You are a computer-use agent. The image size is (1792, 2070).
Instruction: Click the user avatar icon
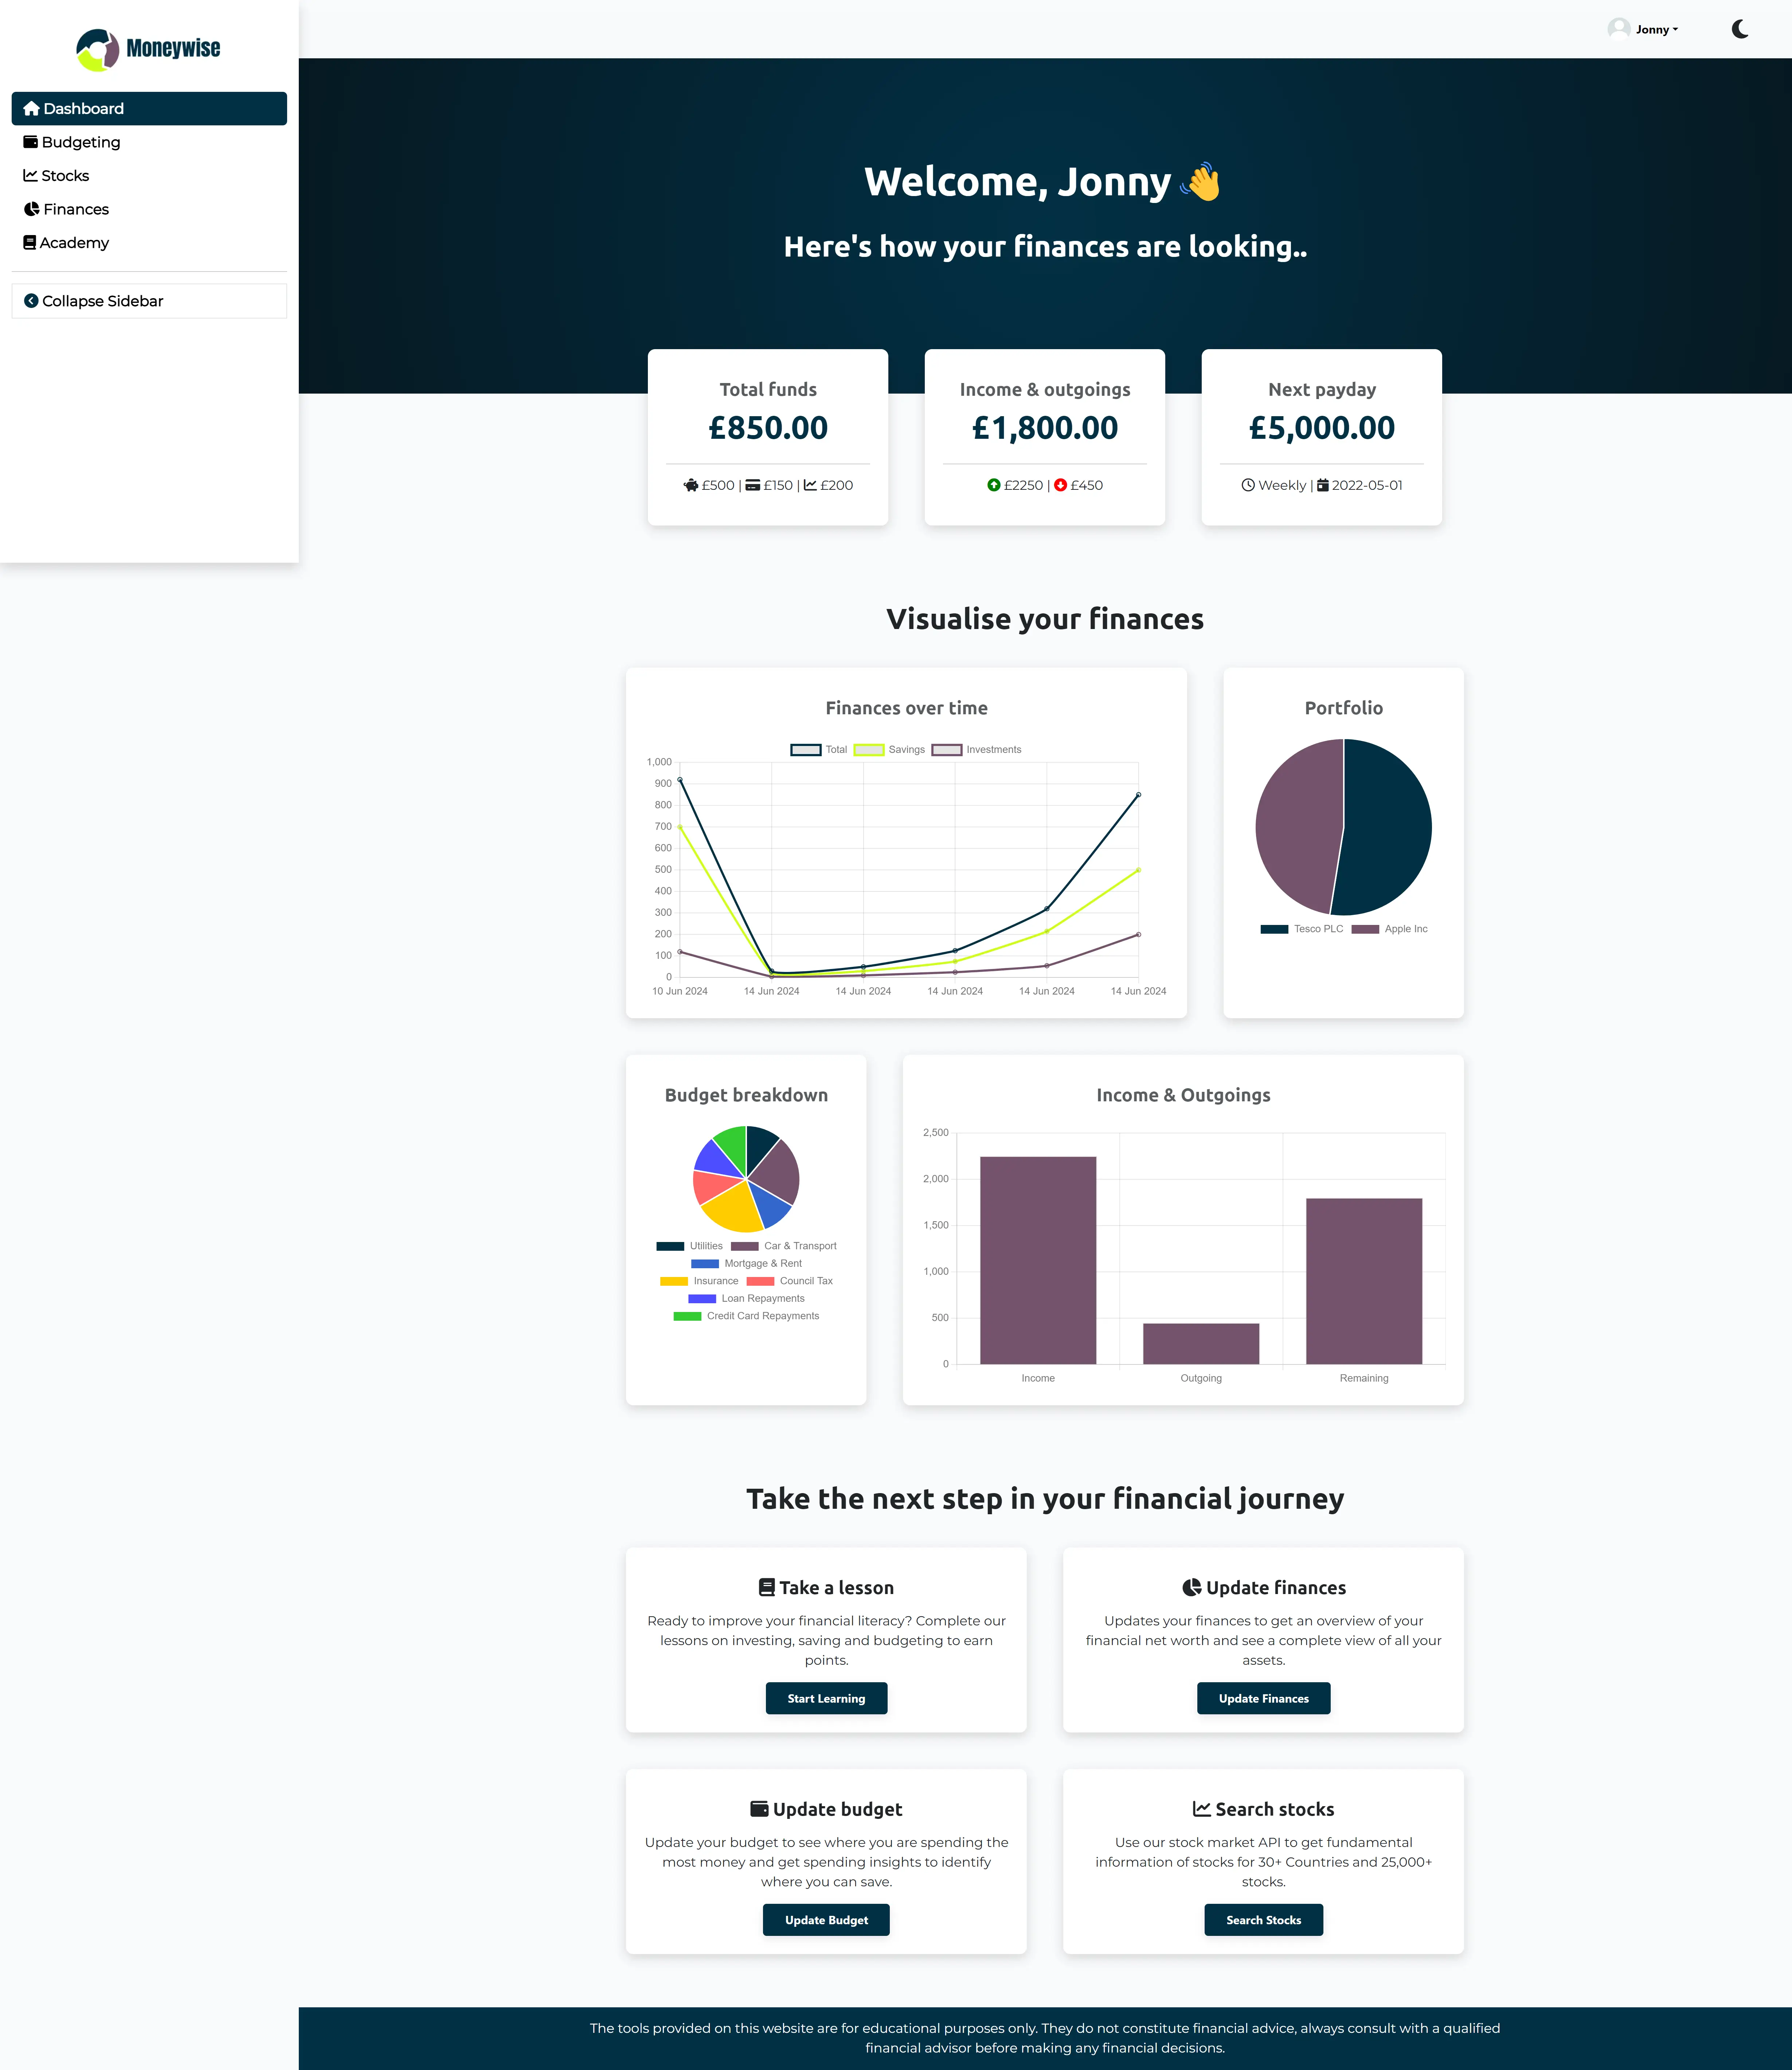click(1619, 29)
